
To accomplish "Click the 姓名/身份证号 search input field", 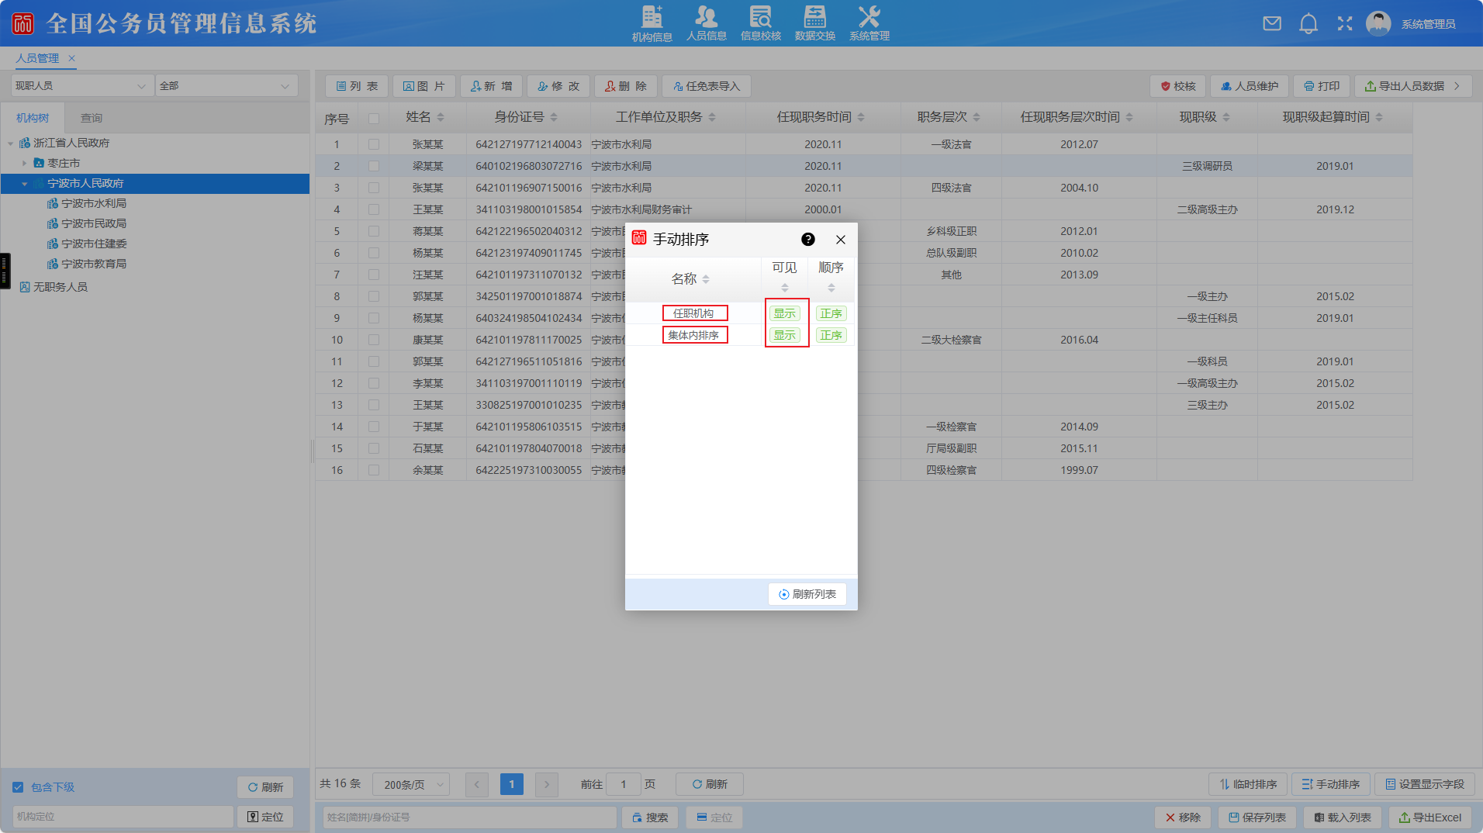I will (469, 817).
